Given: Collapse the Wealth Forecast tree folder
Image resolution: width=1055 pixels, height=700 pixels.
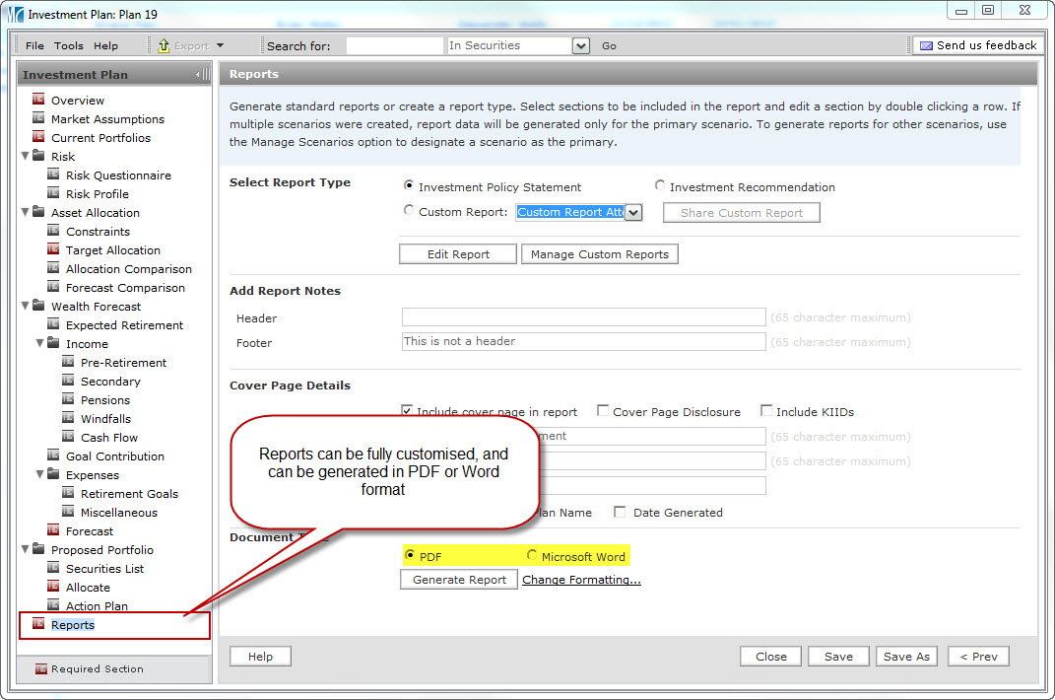Looking at the screenshot, I should coord(26,306).
